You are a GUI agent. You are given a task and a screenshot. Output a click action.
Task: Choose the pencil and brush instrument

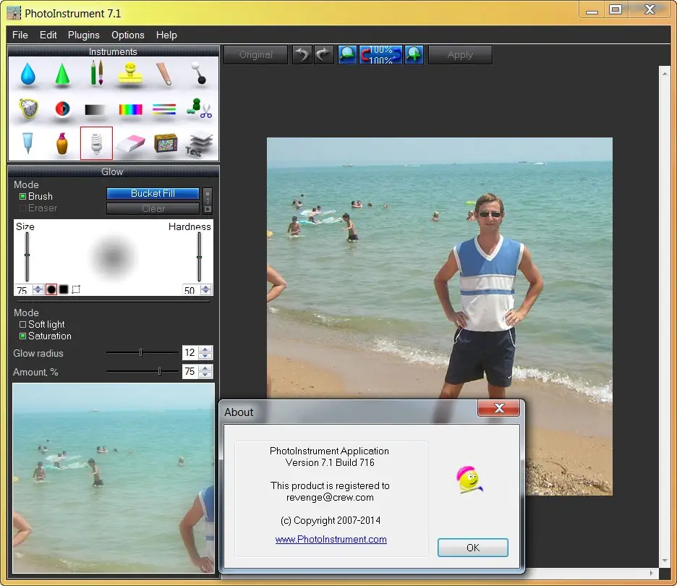coord(96,73)
